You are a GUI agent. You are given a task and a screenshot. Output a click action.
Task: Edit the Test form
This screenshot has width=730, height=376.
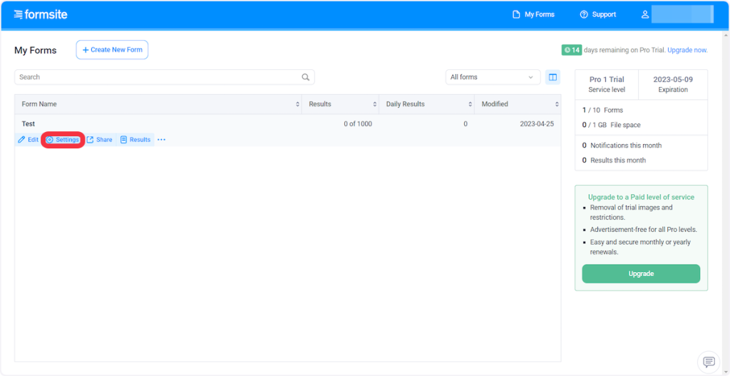(x=29, y=140)
